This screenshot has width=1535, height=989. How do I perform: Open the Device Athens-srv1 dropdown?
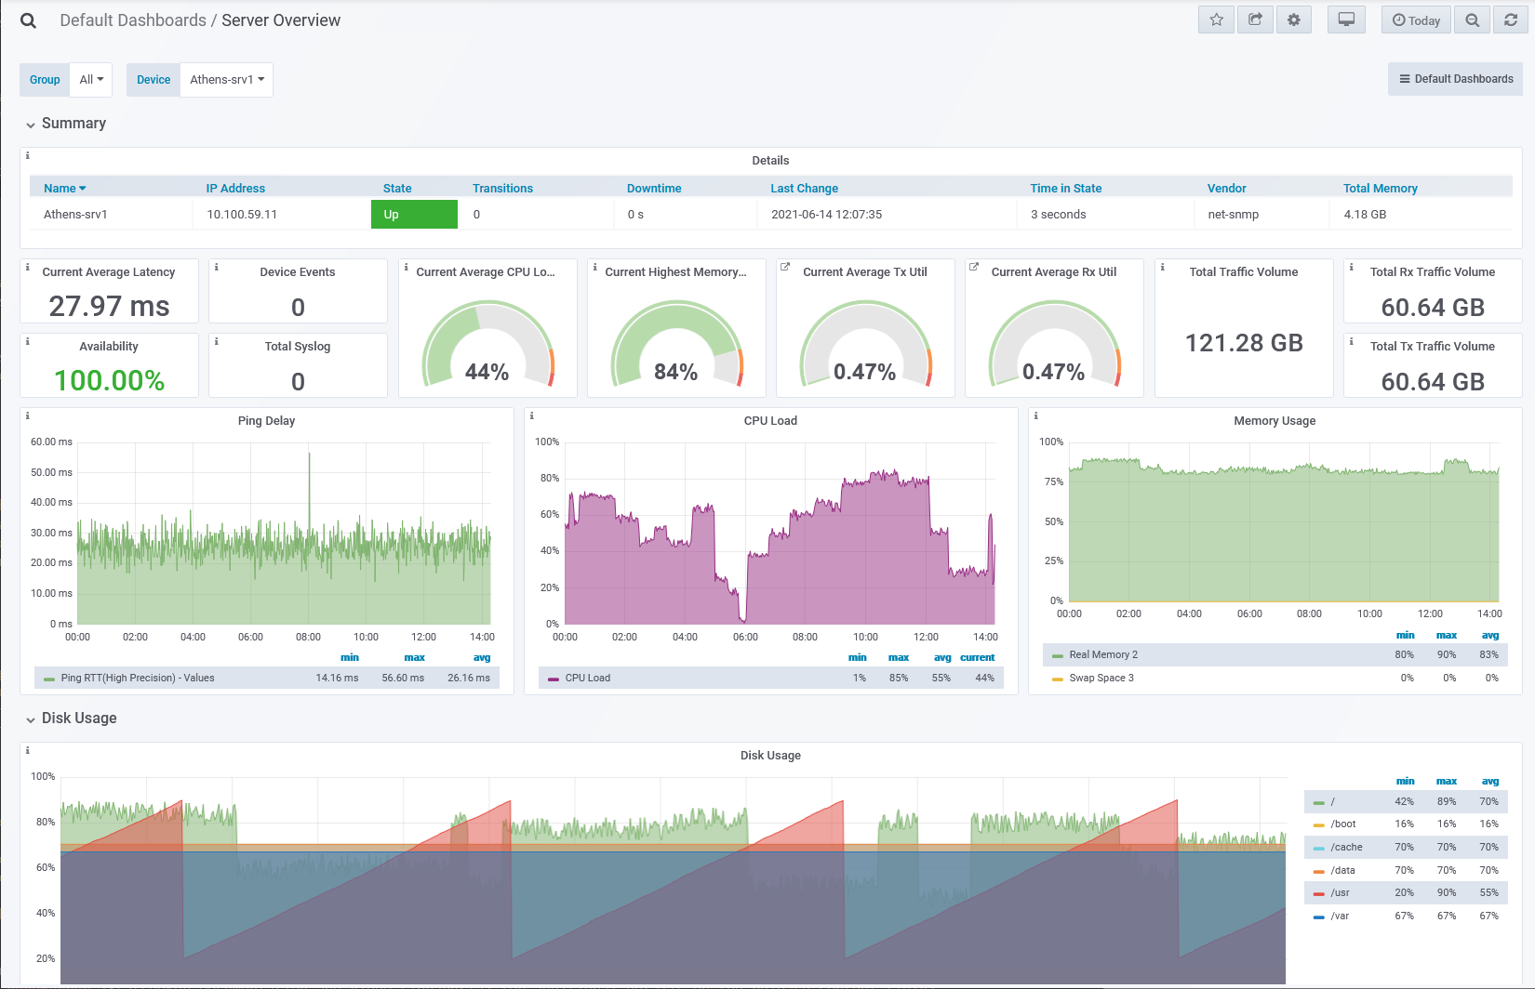[x=227, y=80]
